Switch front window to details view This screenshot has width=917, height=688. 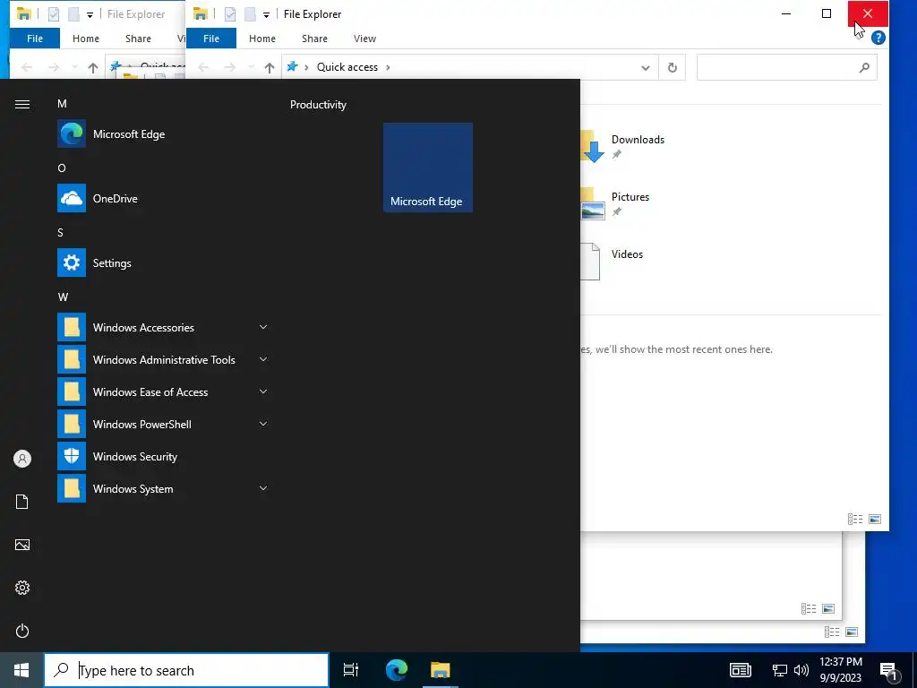855,519
